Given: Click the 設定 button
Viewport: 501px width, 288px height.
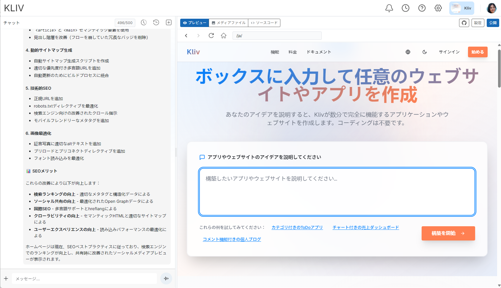Looking at the screenshot, I should click(x=478, y=23).
